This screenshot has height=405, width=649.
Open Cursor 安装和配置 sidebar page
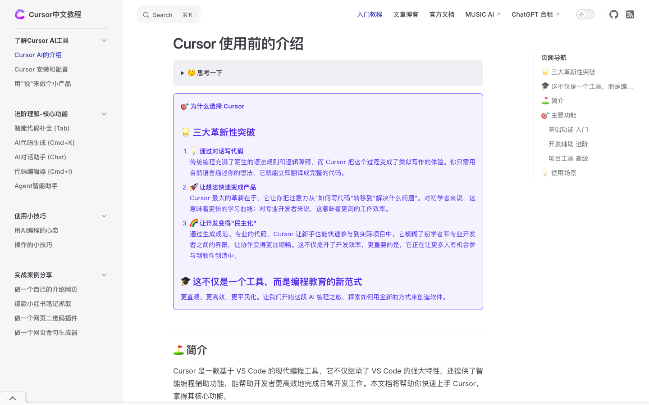coord(41,69)
